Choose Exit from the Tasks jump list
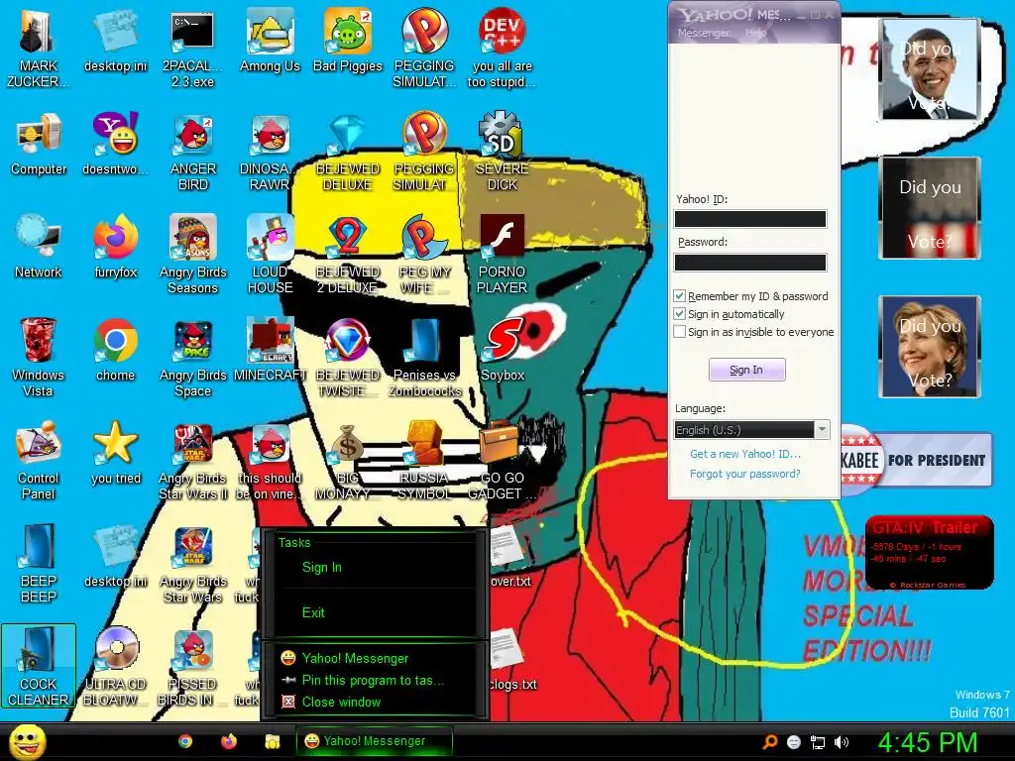This screenshot has height=761, width=1015. click(x=313, y=612)
